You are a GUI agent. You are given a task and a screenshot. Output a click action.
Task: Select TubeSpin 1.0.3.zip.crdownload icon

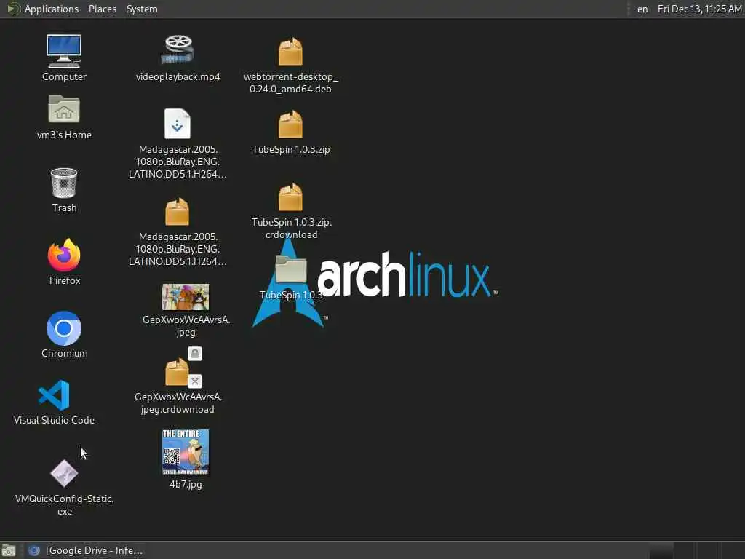click(x=290, y=197)
